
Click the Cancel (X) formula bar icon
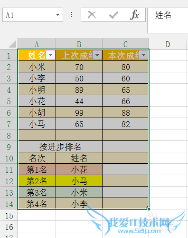coord(92,15)
